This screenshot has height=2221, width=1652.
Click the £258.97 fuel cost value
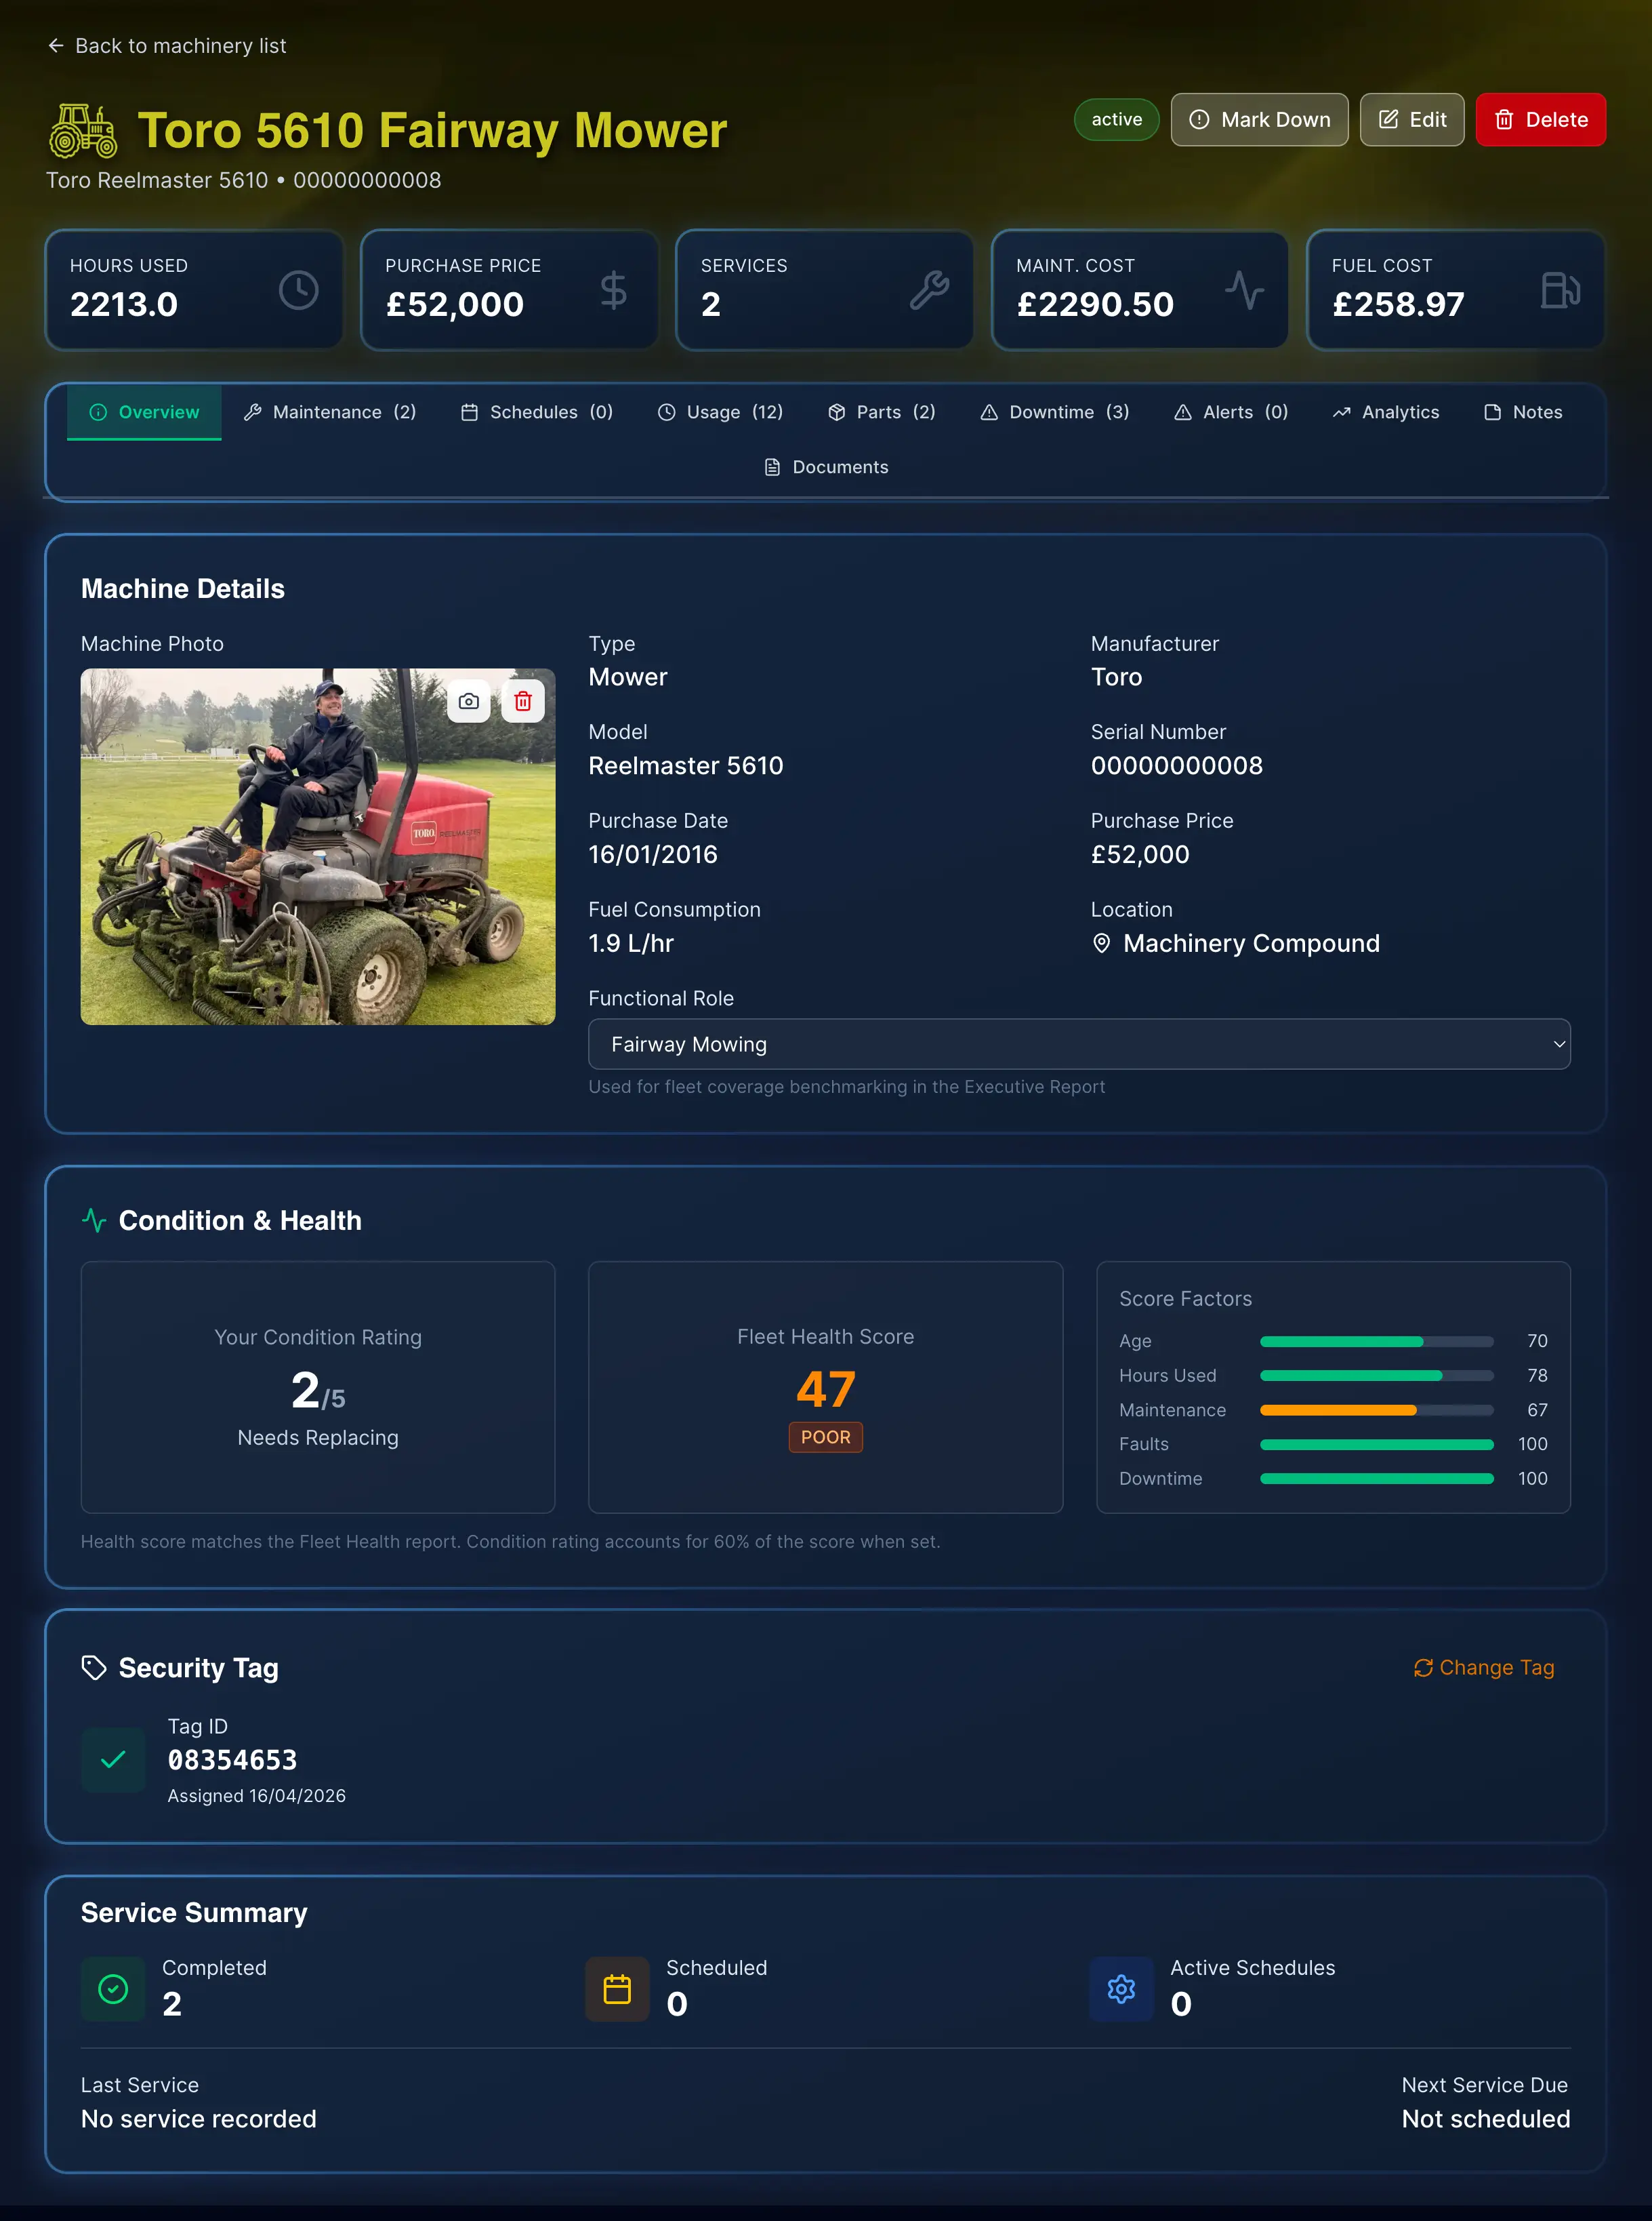[x=1398, y=304]
